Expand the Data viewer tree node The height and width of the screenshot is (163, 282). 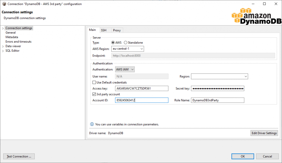pyautogui.click(x=3, y=46)
